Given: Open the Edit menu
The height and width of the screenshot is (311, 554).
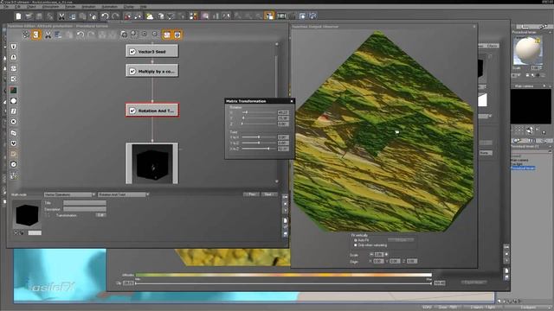Looking at the screenshot, I should 17,7.
